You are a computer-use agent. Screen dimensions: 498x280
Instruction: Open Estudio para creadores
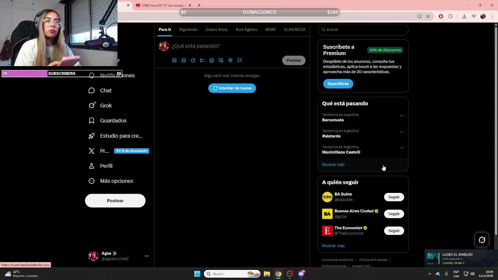tap(116, 136)
